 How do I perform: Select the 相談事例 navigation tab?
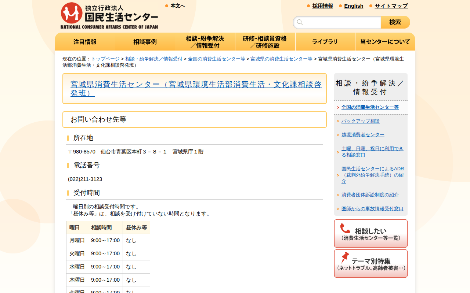[145, 41]
